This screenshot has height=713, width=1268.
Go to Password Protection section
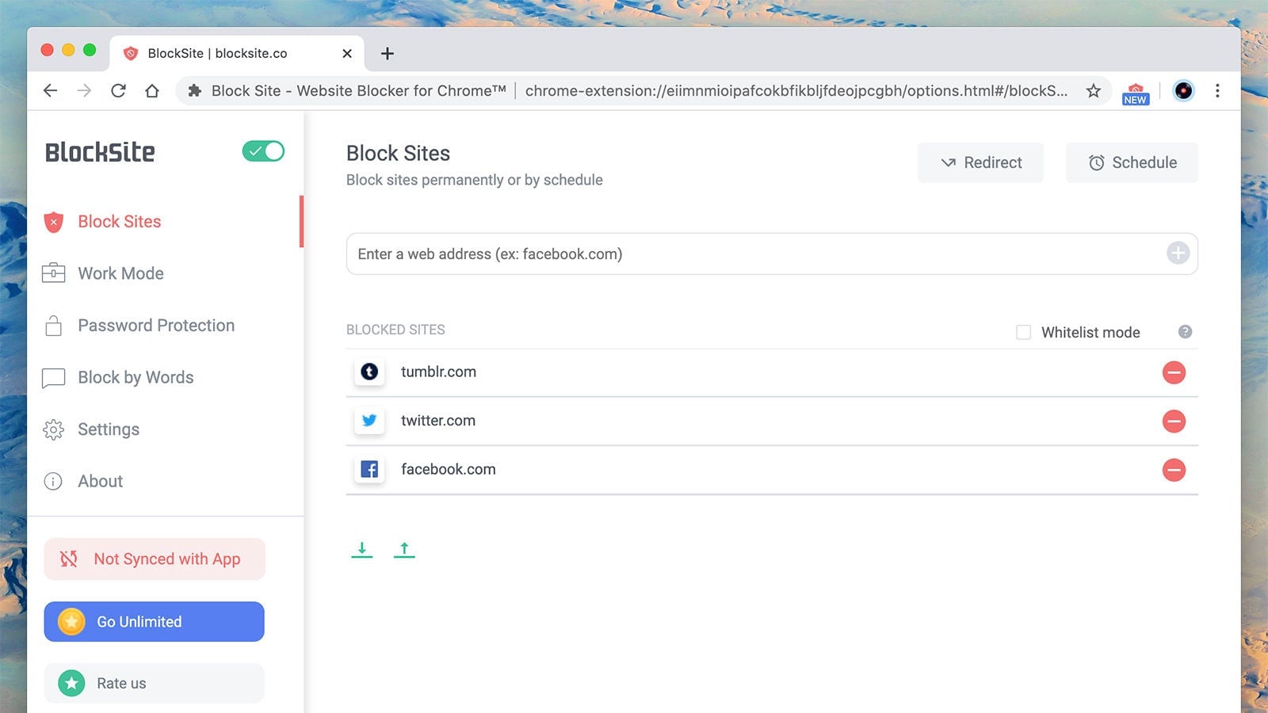coord(155,326)
